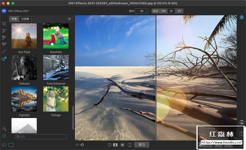
Task: Select the snowy mountain preset thumbnail
Action: (x=24, y=125)
